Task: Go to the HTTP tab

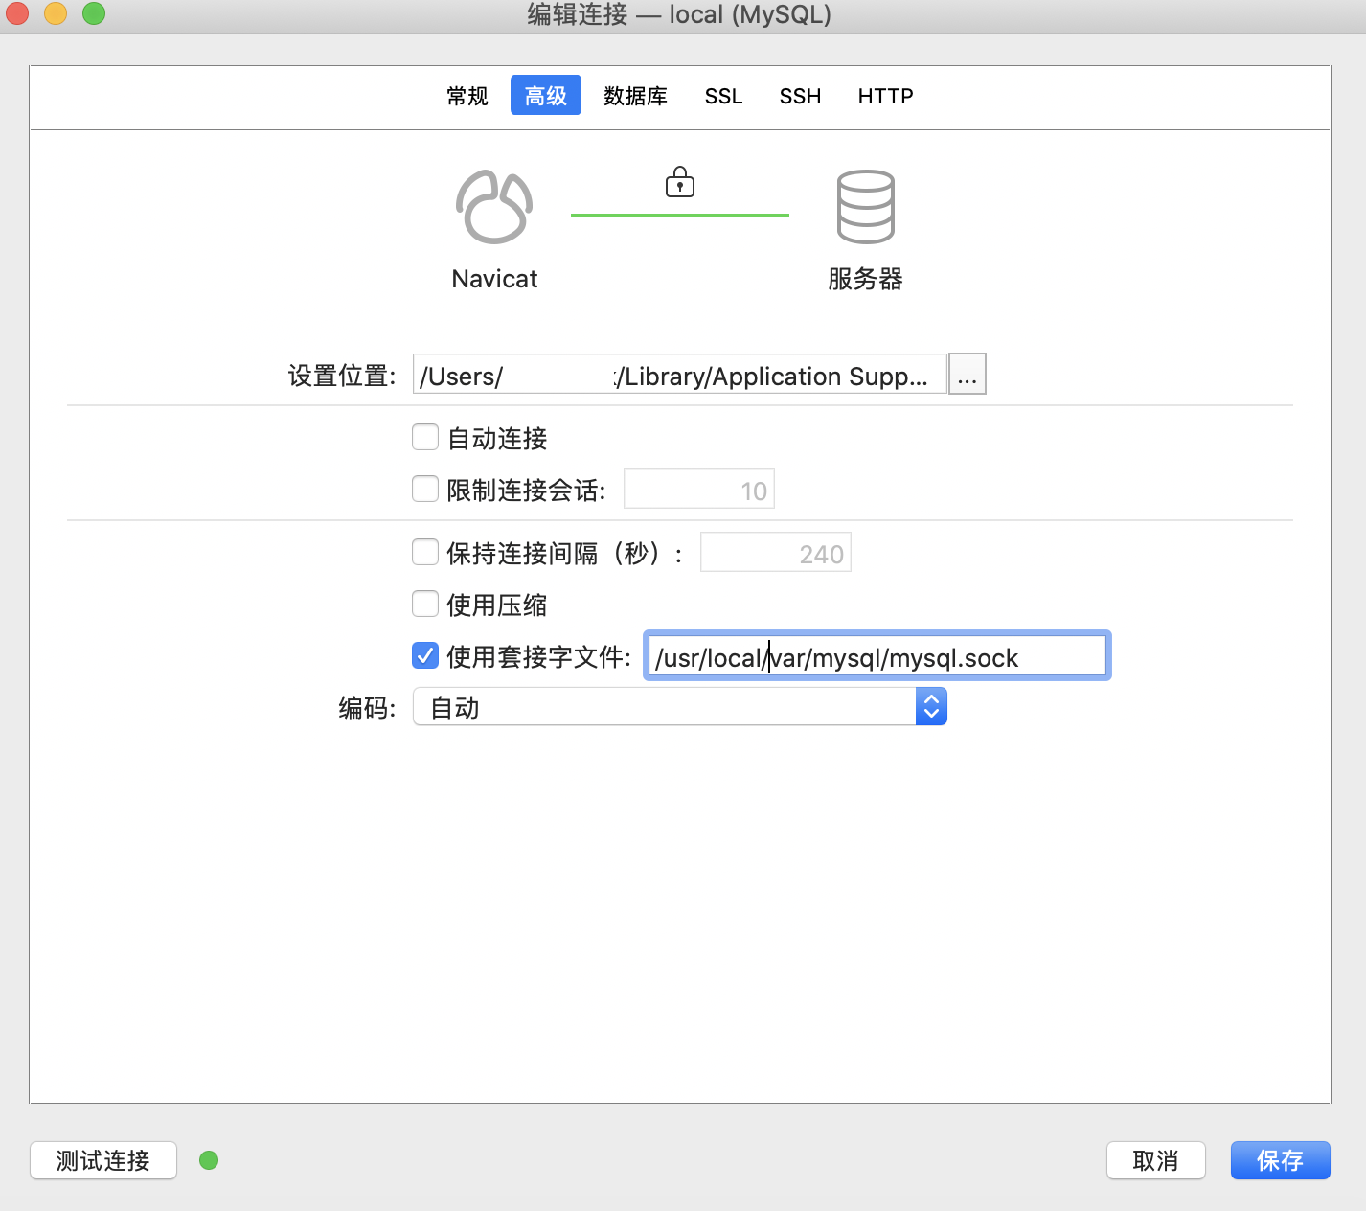Action: point(885,96)
